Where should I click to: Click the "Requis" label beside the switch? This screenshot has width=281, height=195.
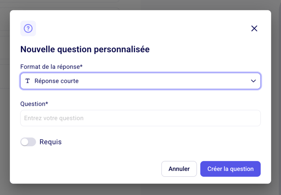click(x=50, y=142)
